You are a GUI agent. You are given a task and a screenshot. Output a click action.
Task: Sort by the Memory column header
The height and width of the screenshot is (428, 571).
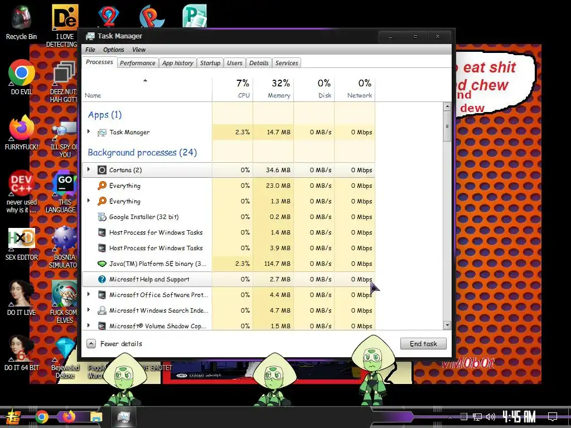tap(273, 89)
